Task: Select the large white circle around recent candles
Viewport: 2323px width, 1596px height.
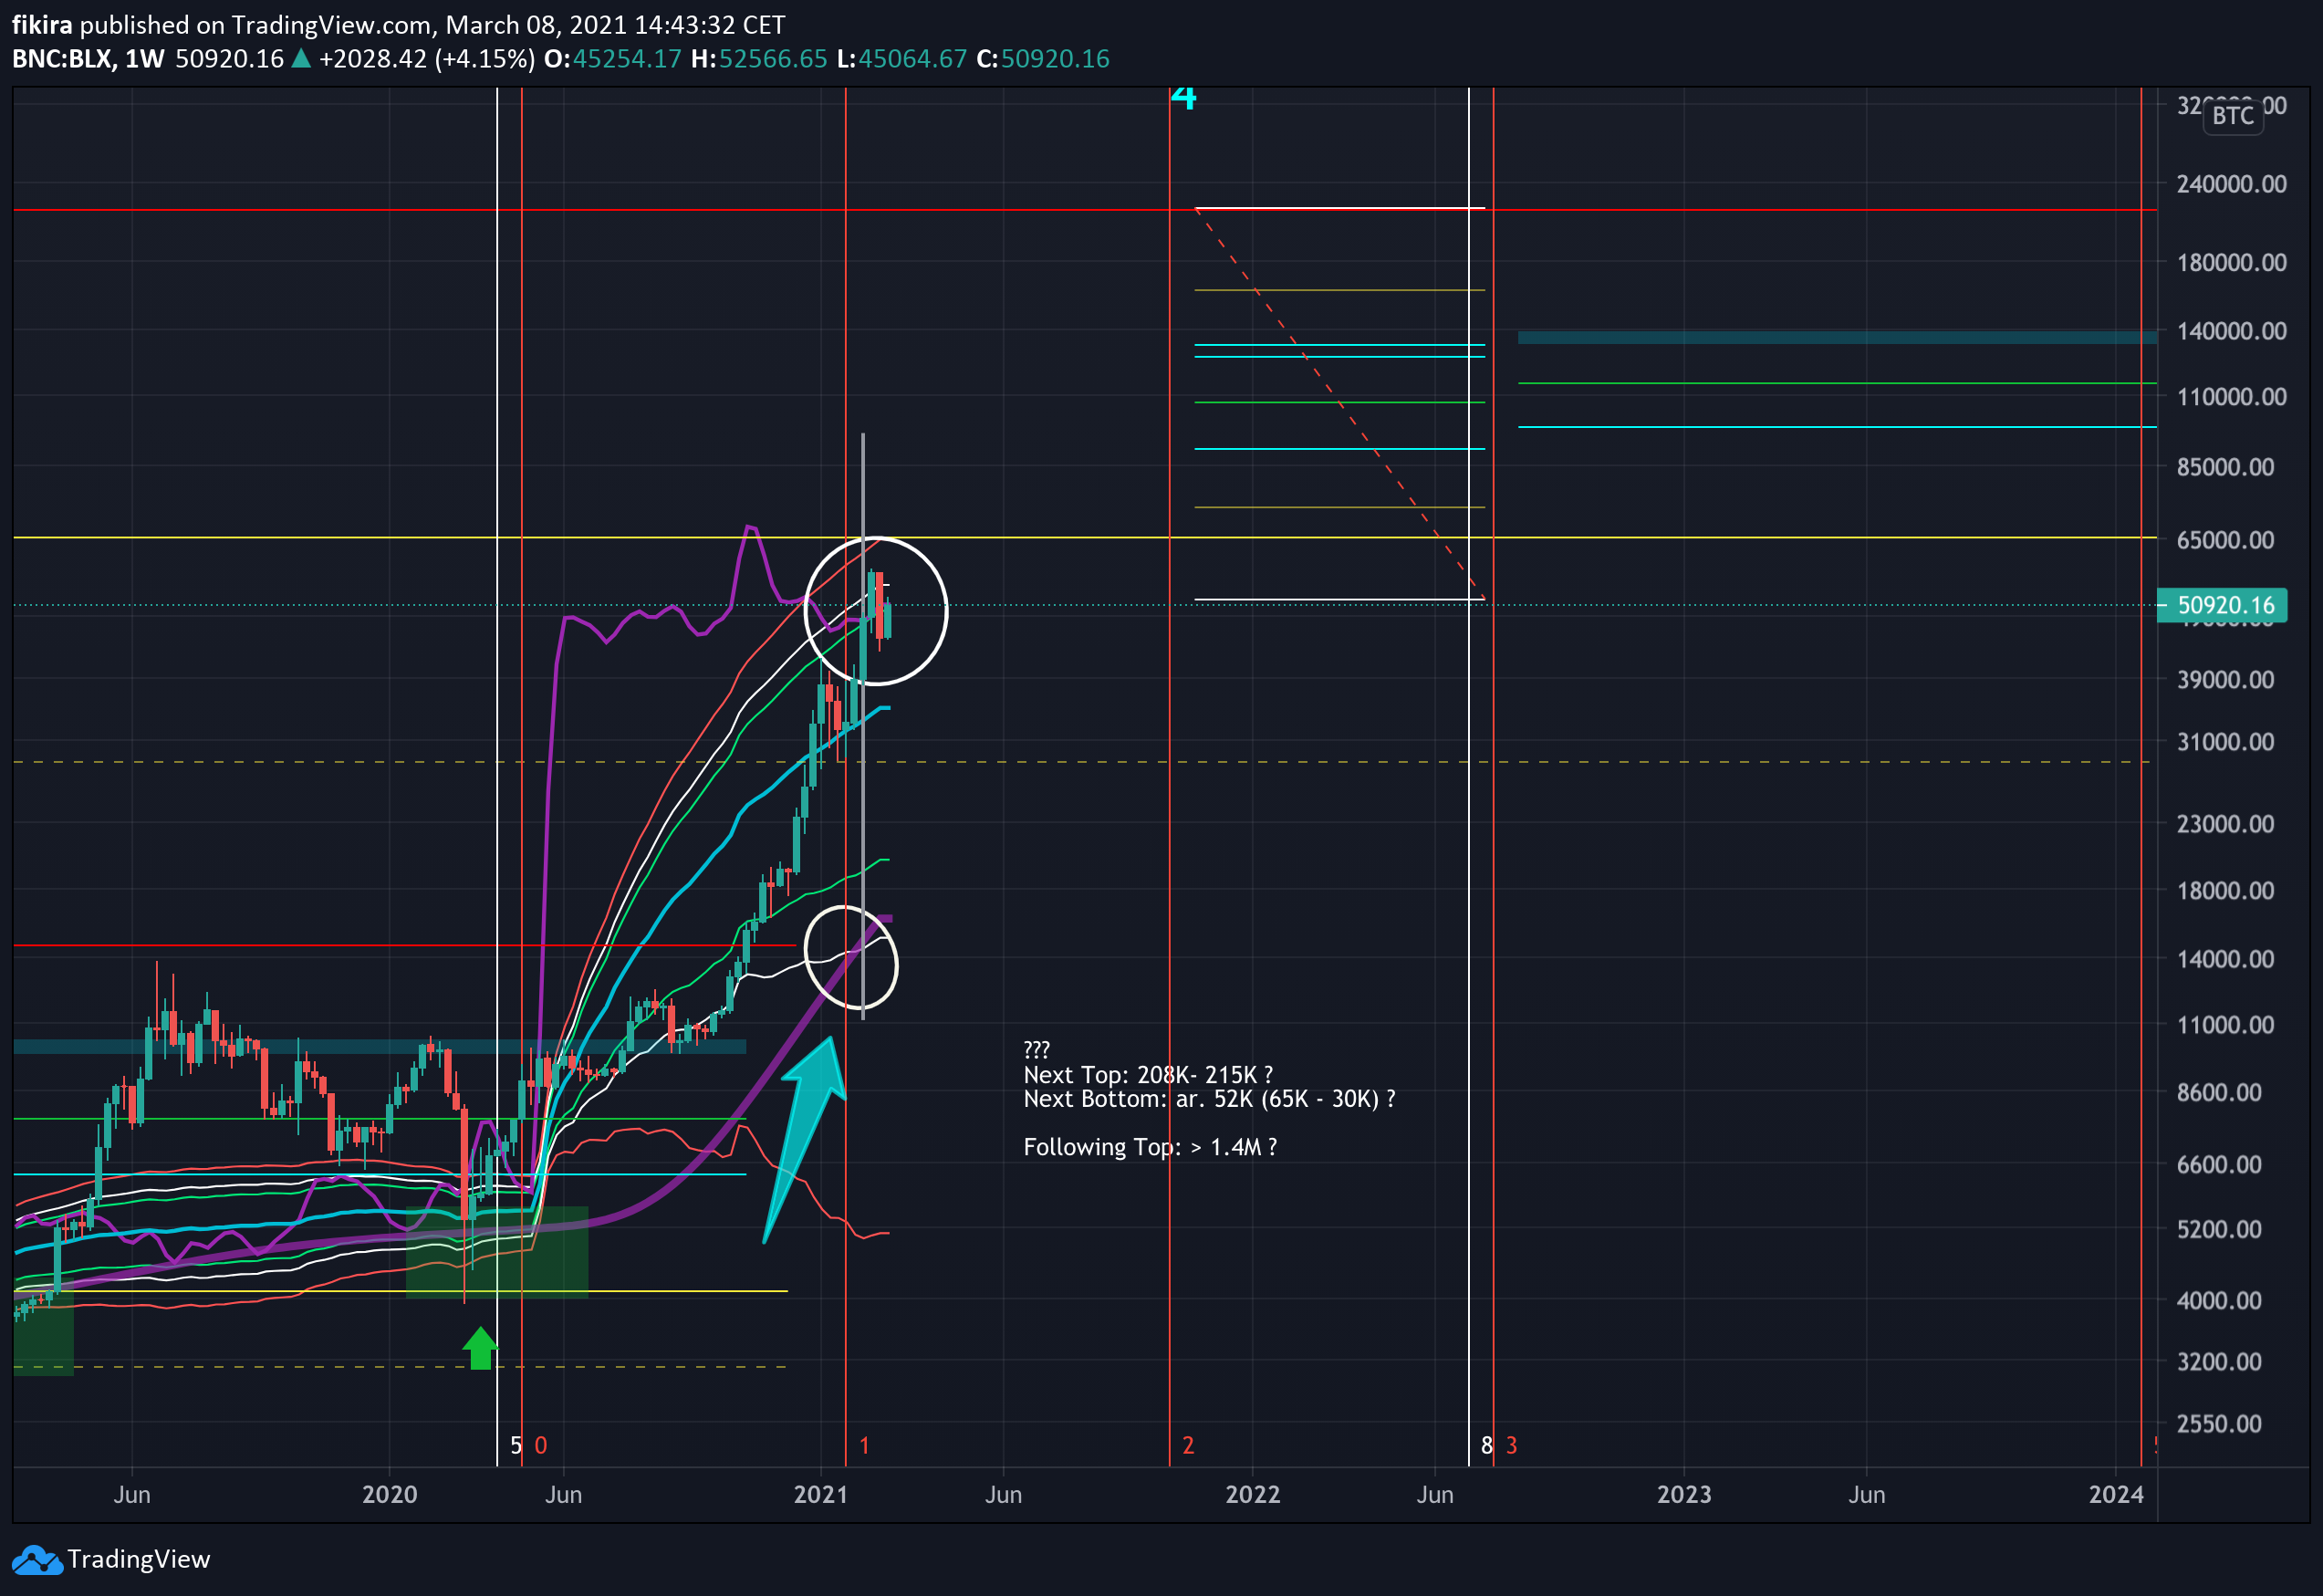Action: (x=876, y=611)
